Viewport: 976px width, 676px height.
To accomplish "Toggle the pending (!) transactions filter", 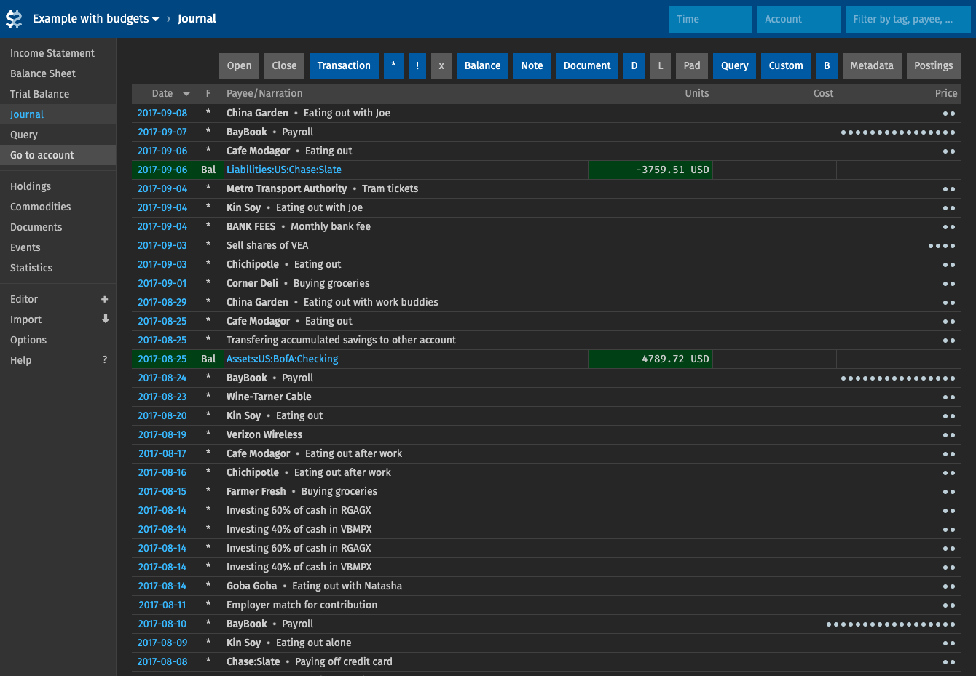I will click(417, 65).
